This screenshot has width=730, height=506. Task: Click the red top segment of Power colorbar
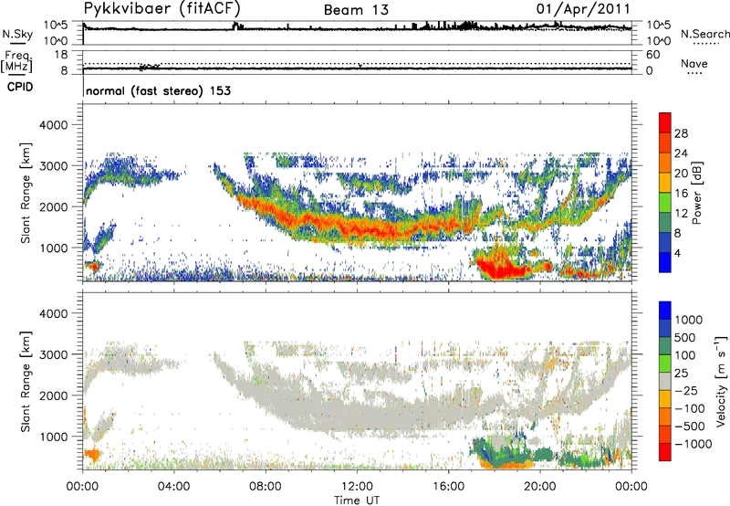[x=665, y=123]
